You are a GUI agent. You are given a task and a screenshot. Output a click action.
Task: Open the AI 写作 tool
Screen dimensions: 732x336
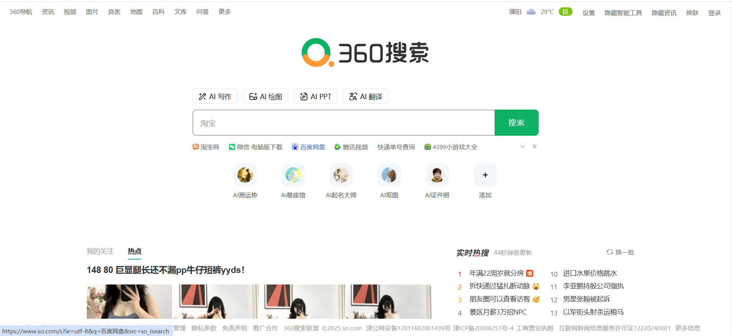[x=215, y=96]
